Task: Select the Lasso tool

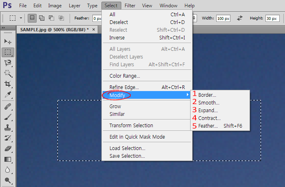Action: point(8,63)
